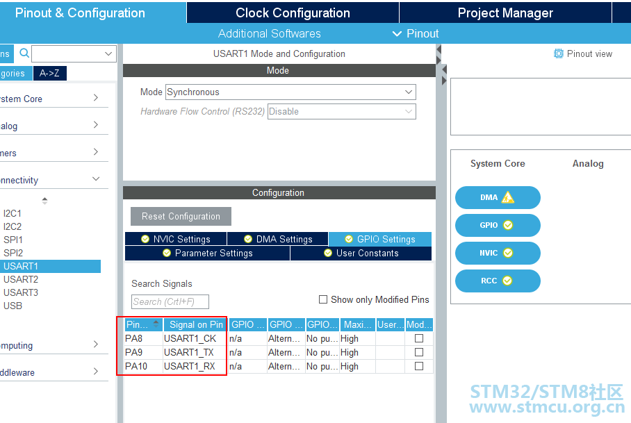Image resolution: width=631 pixels, height=423 pixels.
Task: Switch to the A->Z list tab
Action: (x=49, y=73)
